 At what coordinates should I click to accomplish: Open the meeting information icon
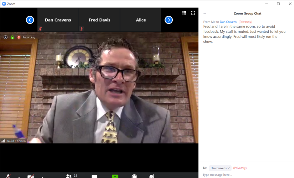pyautogui.click(x=5, y=37)
